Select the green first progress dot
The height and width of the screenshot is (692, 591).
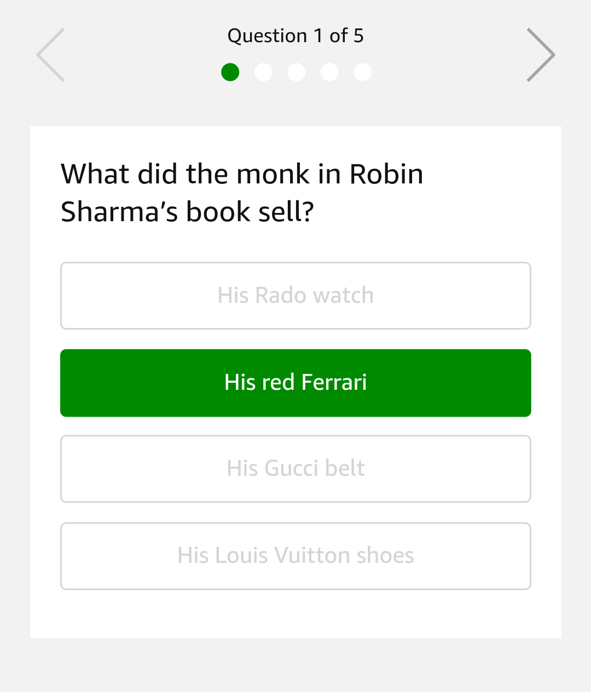click(x=230, y=72)
